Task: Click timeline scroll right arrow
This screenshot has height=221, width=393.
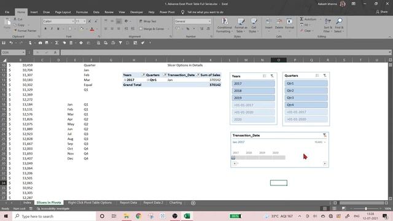Action: (325, 163)
